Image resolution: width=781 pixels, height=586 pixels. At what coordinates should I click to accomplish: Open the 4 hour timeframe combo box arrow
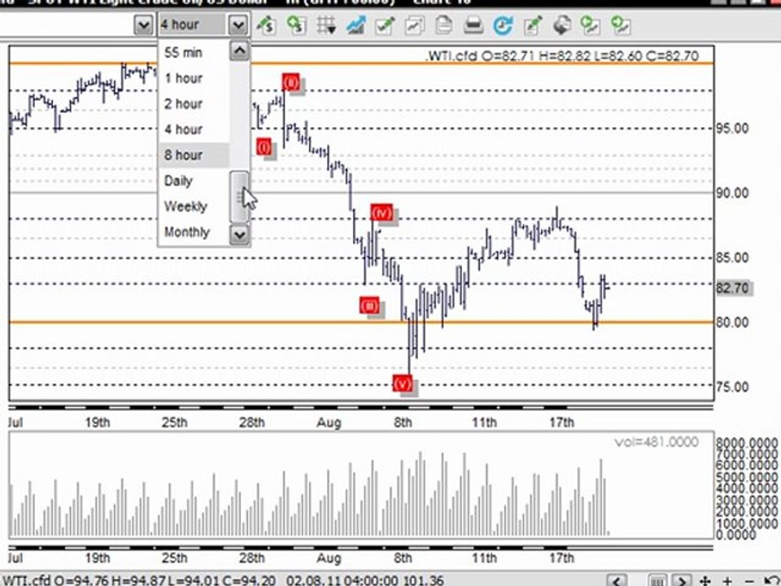pyautogui.click(x=238, y=25)
